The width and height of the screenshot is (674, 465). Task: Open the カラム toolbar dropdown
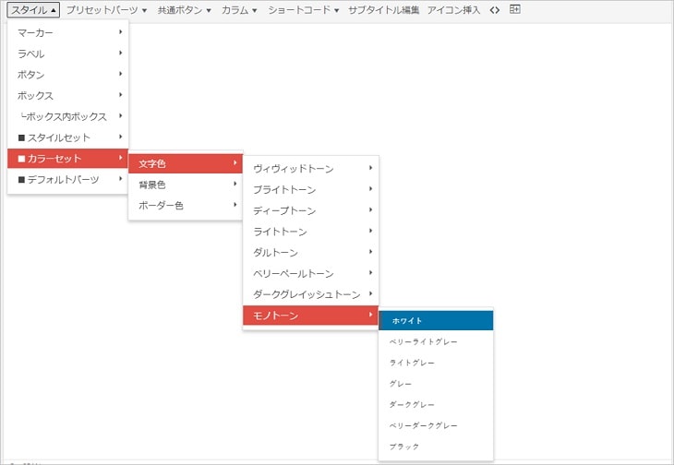(x=239, y=10)
